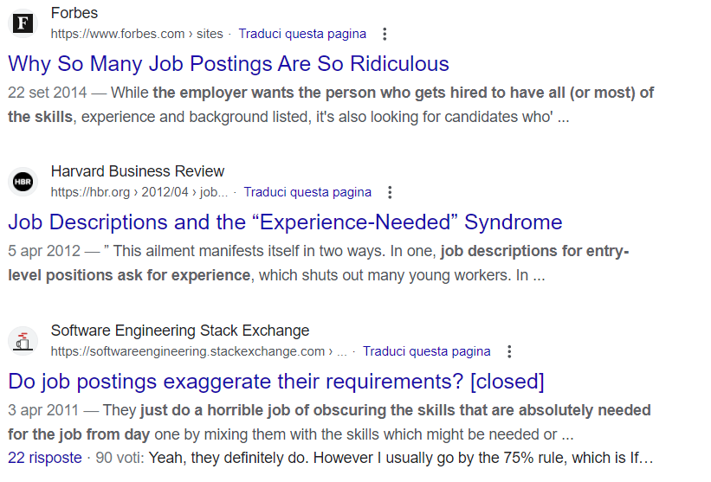This screenshot has width=711, height=482.
Task: Open "Do job postings exaggerate their requirements?" question
Action: pos(275,382)
